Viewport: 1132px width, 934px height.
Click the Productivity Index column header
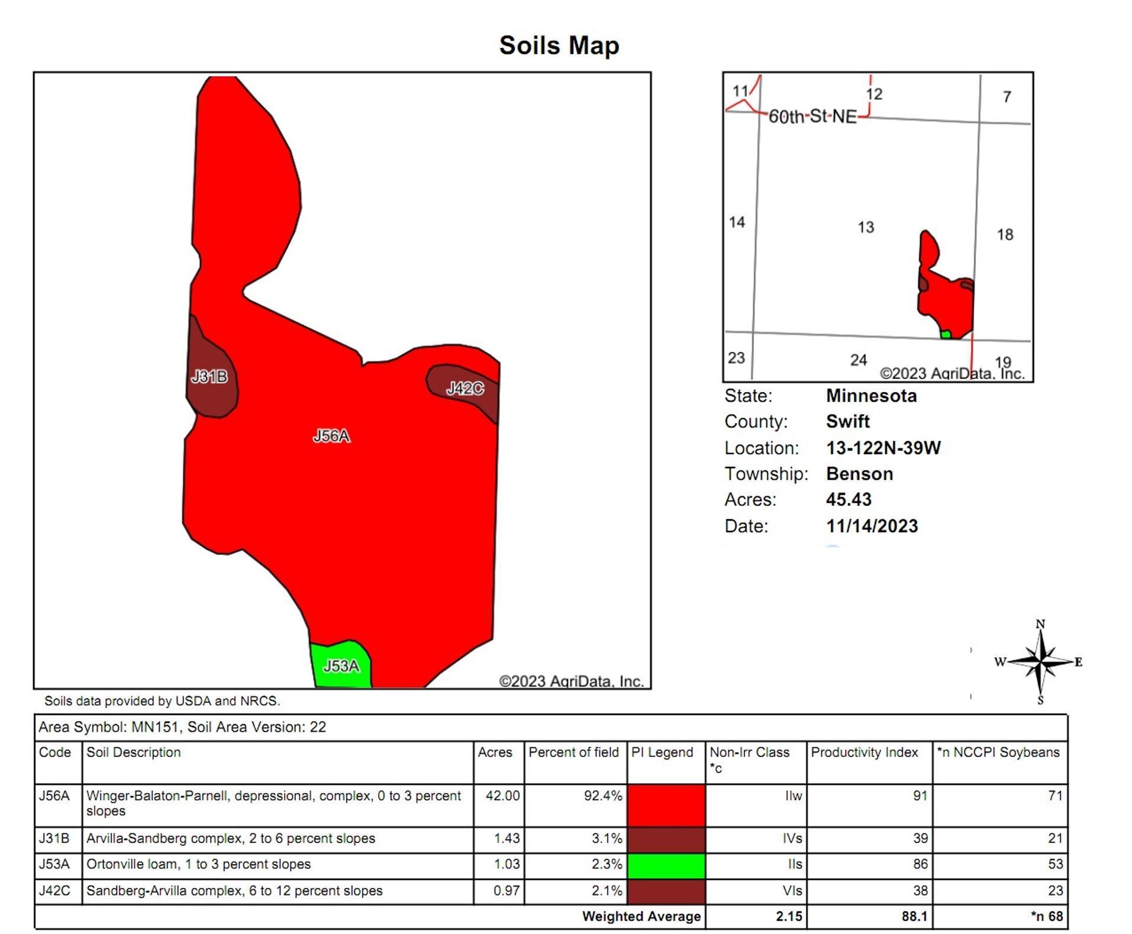[x=864, y=752]
